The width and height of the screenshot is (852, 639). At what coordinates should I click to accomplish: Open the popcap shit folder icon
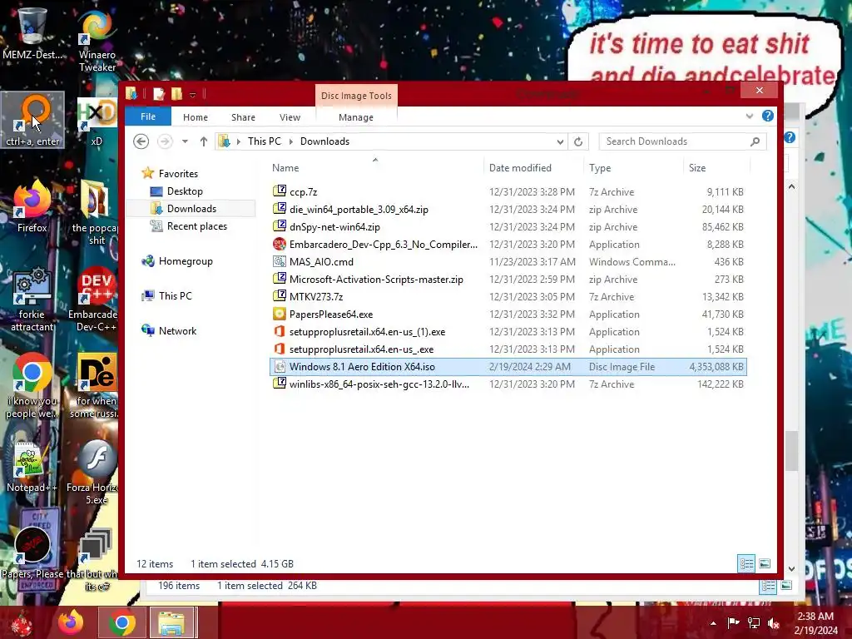[x=96, y=213]
